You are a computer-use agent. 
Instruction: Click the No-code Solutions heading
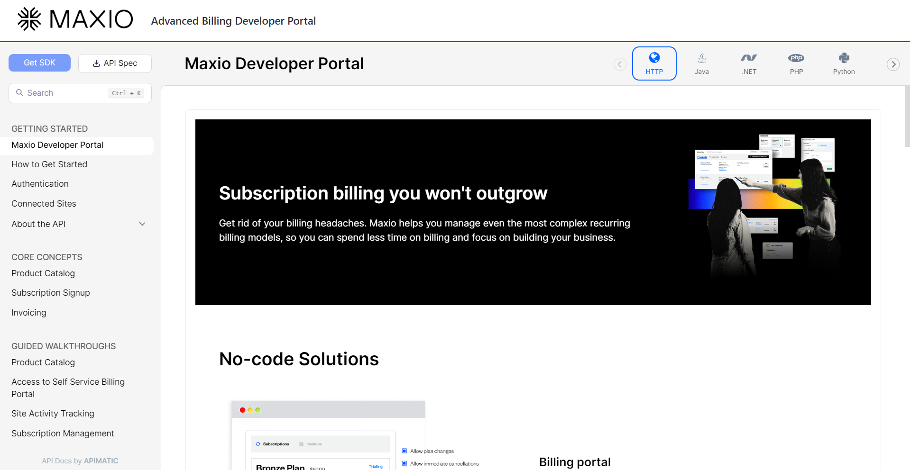(299, 359)
